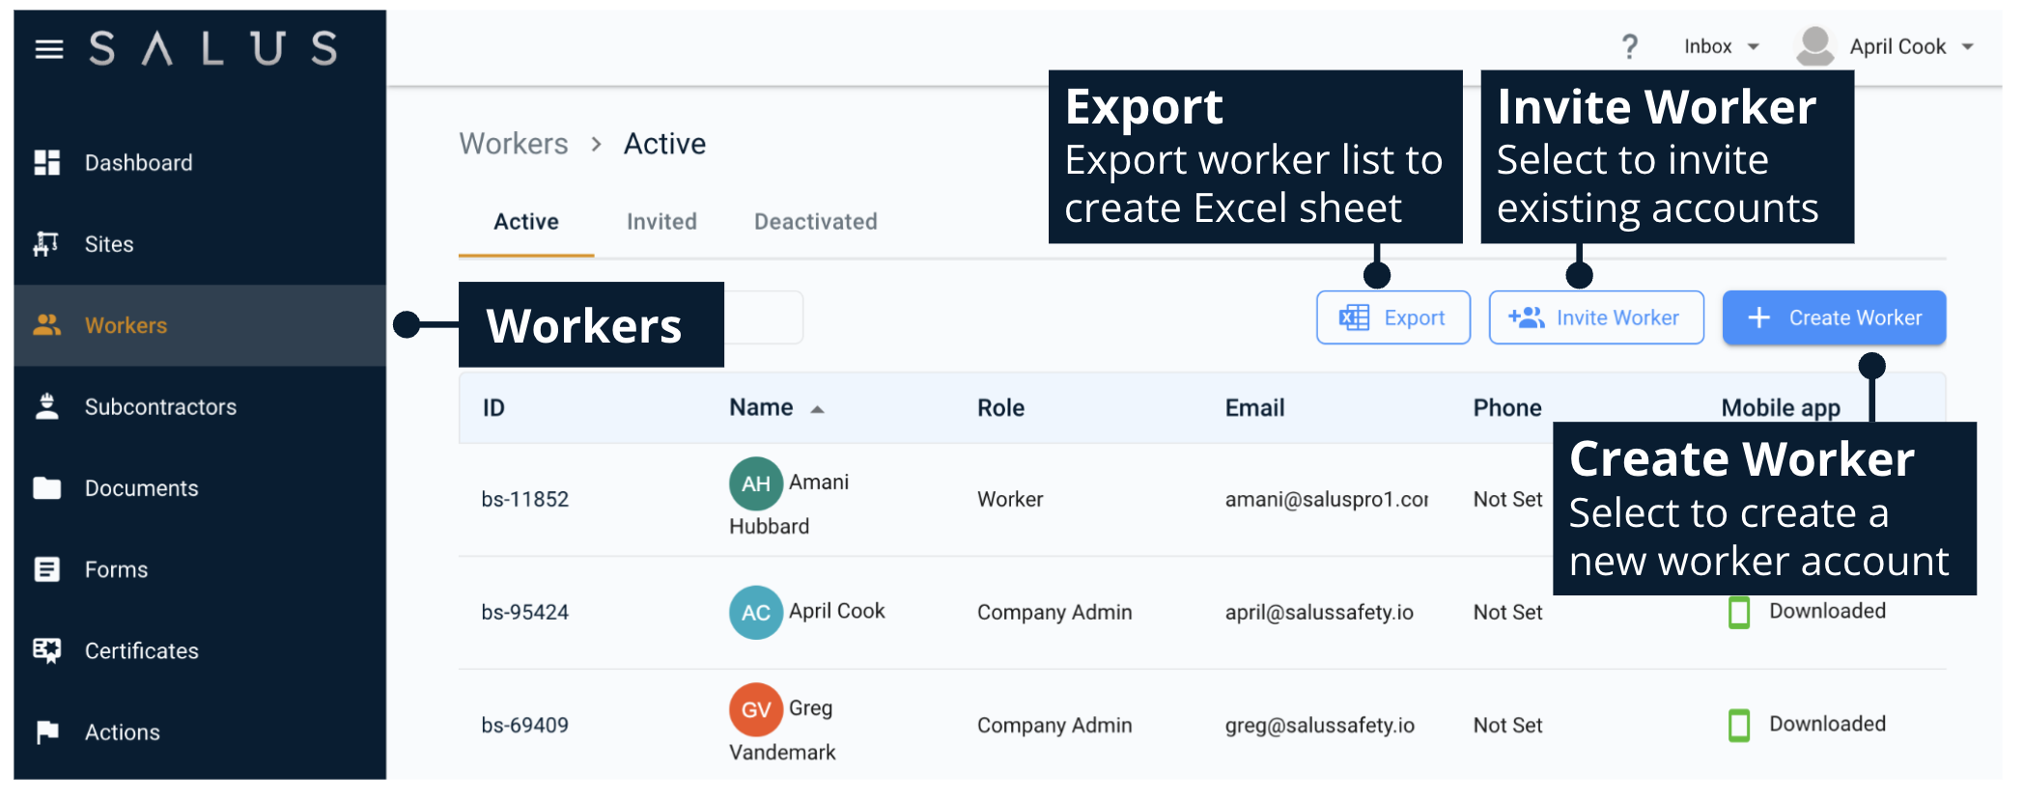2024x799 pixels.
Task: Click the Export button
Action: tap(1392, 317)
